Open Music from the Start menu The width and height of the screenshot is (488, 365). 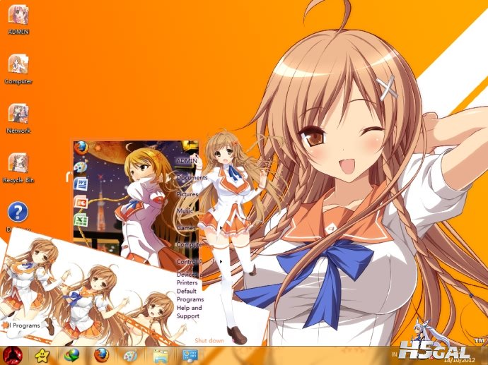coord(185,211)
